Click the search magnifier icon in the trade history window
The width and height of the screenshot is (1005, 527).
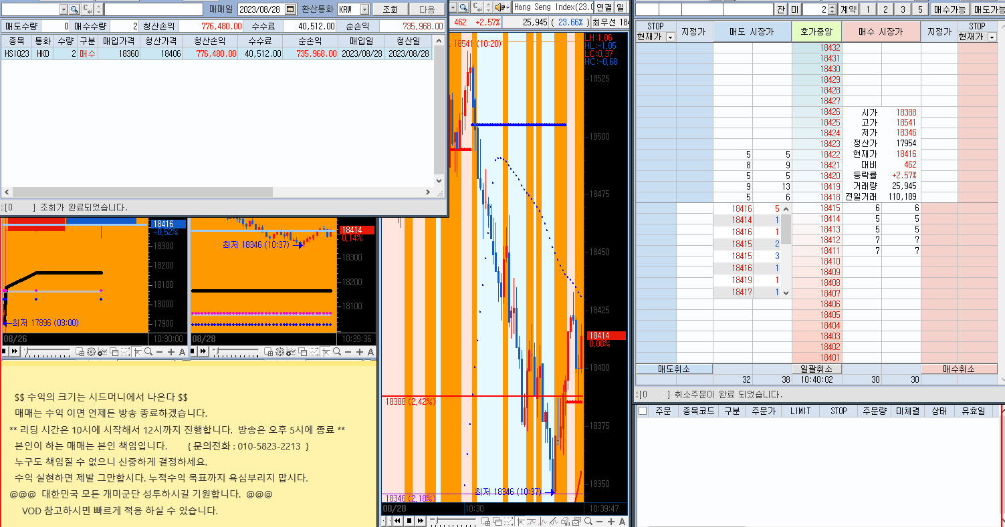[x=74, y=9]
